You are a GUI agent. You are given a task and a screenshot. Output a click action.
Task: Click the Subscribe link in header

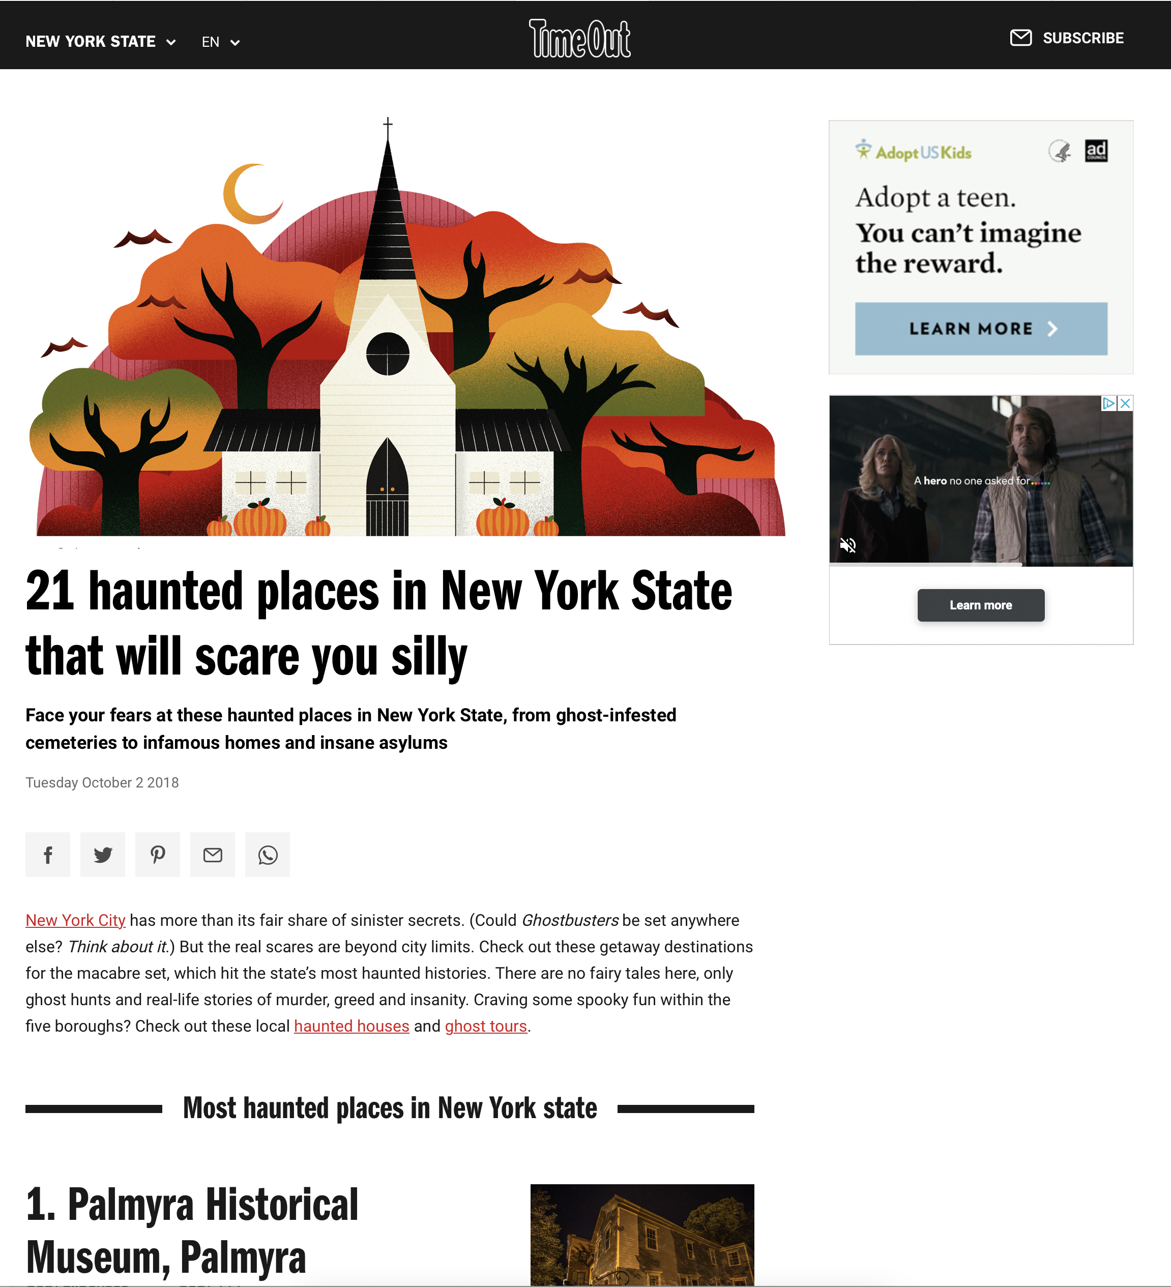1083,38
